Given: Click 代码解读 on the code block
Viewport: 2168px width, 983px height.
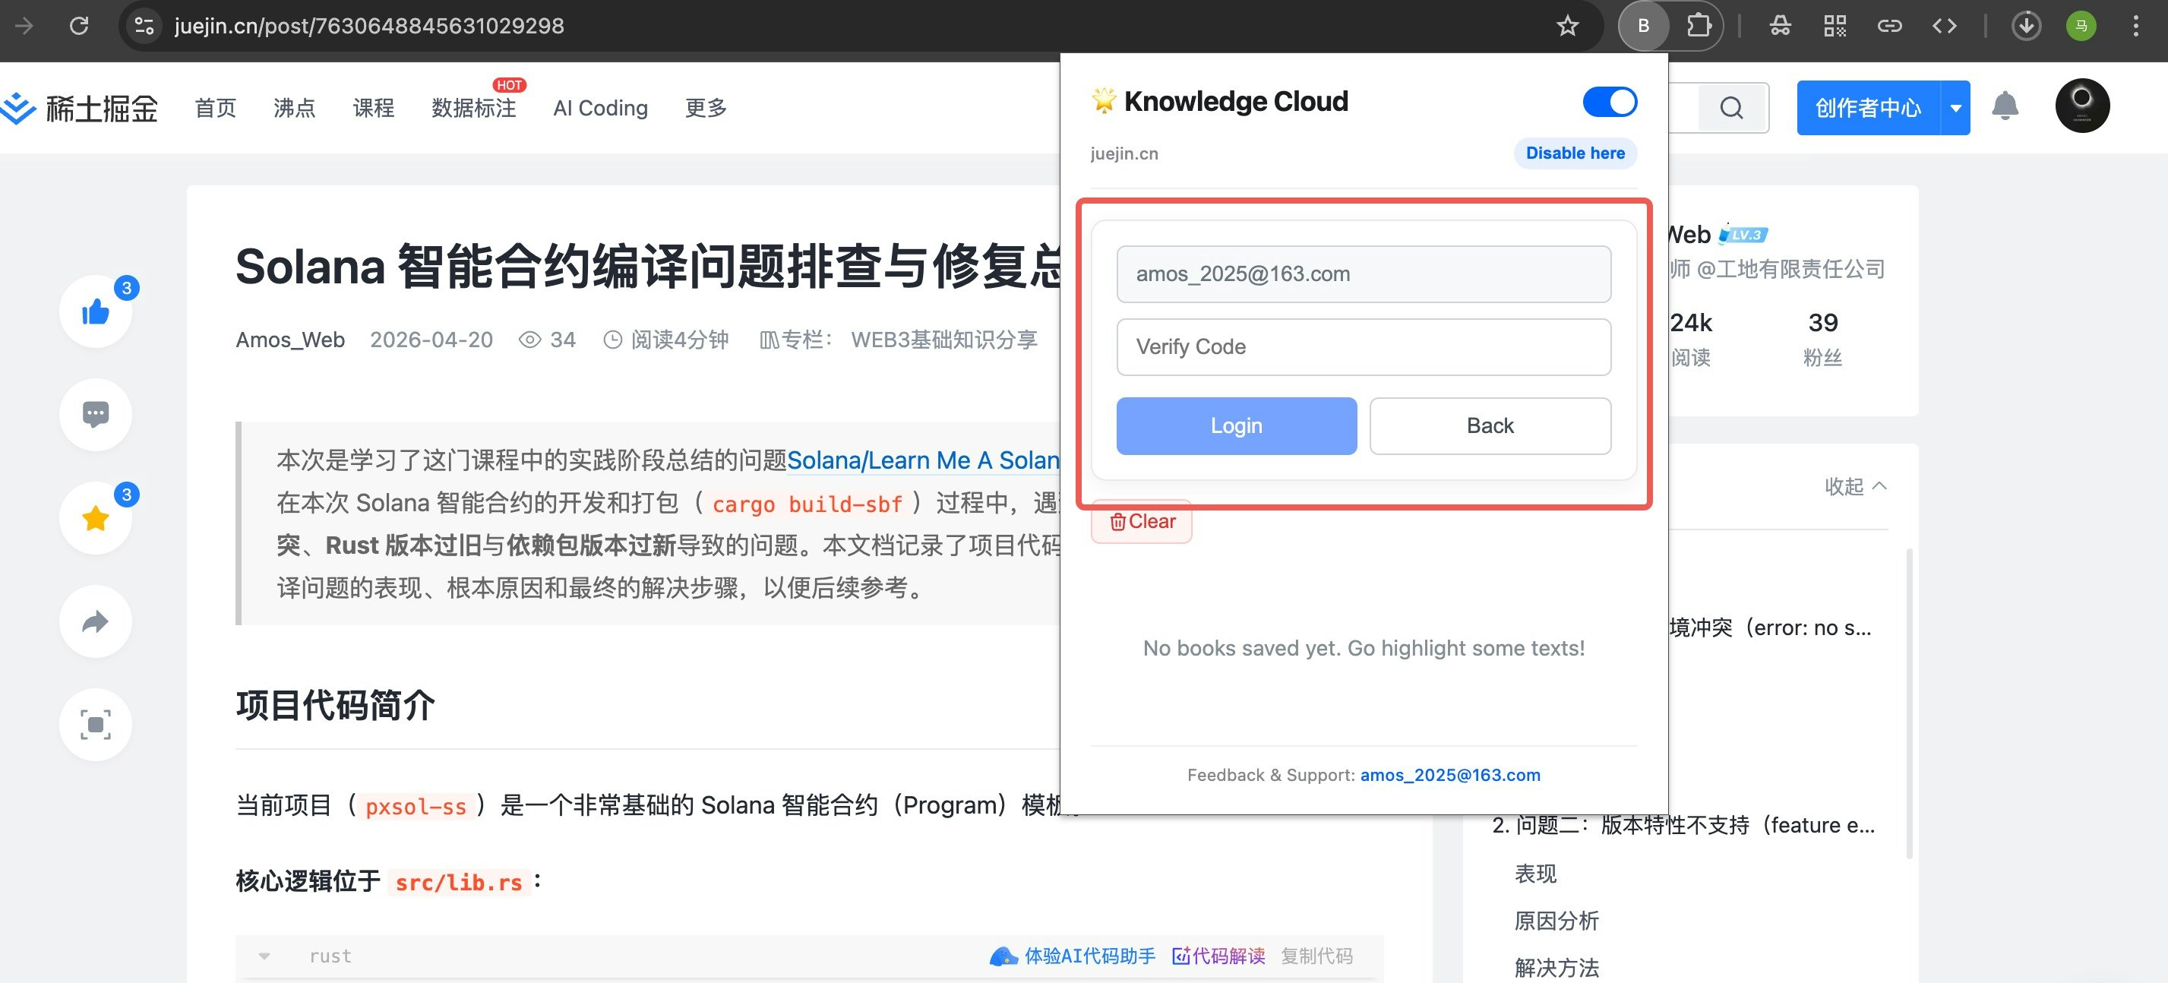Looking at the screenshot, I should [1218, 956].
